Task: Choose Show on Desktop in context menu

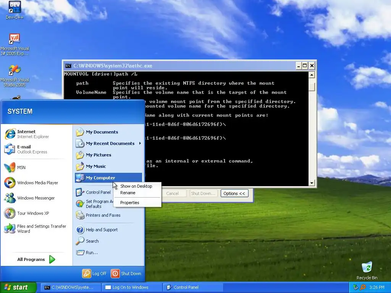Action: tap(137, 186)
